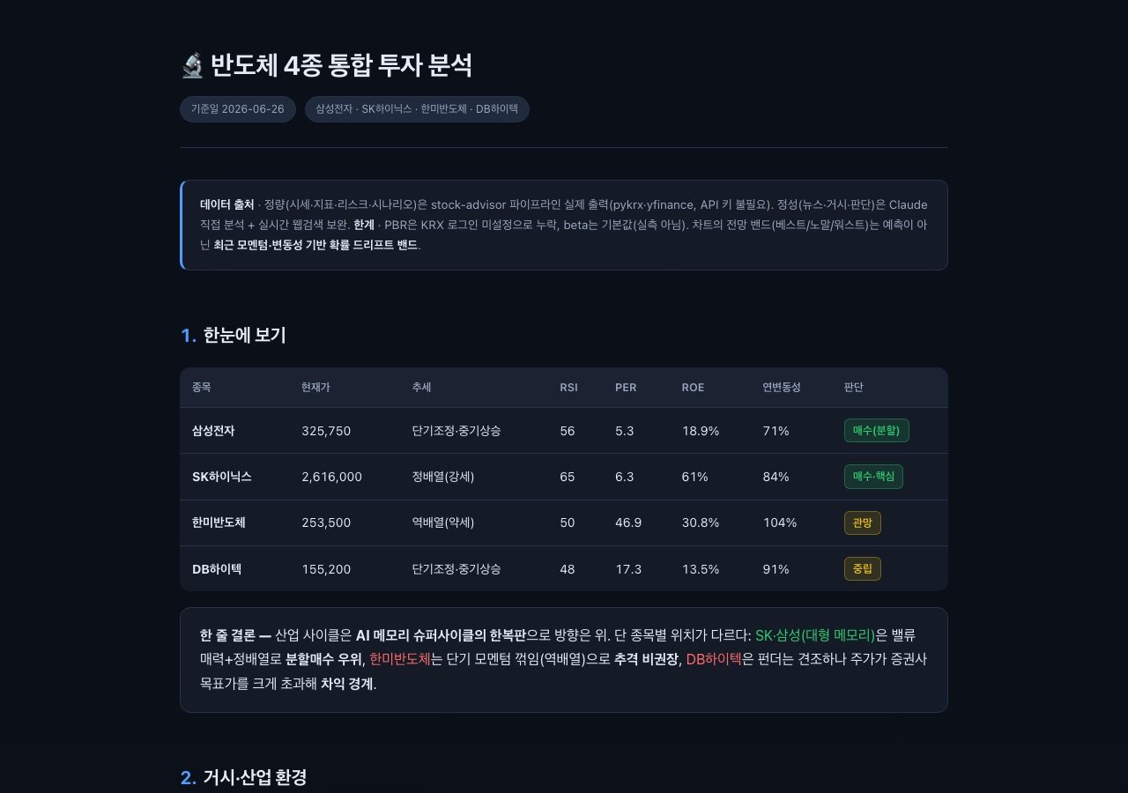This screenshot has width=1128, height=793.
Task: Click the 삼성전자 · SK하이닉스 stock list pill
Action: tap(417, 109)
